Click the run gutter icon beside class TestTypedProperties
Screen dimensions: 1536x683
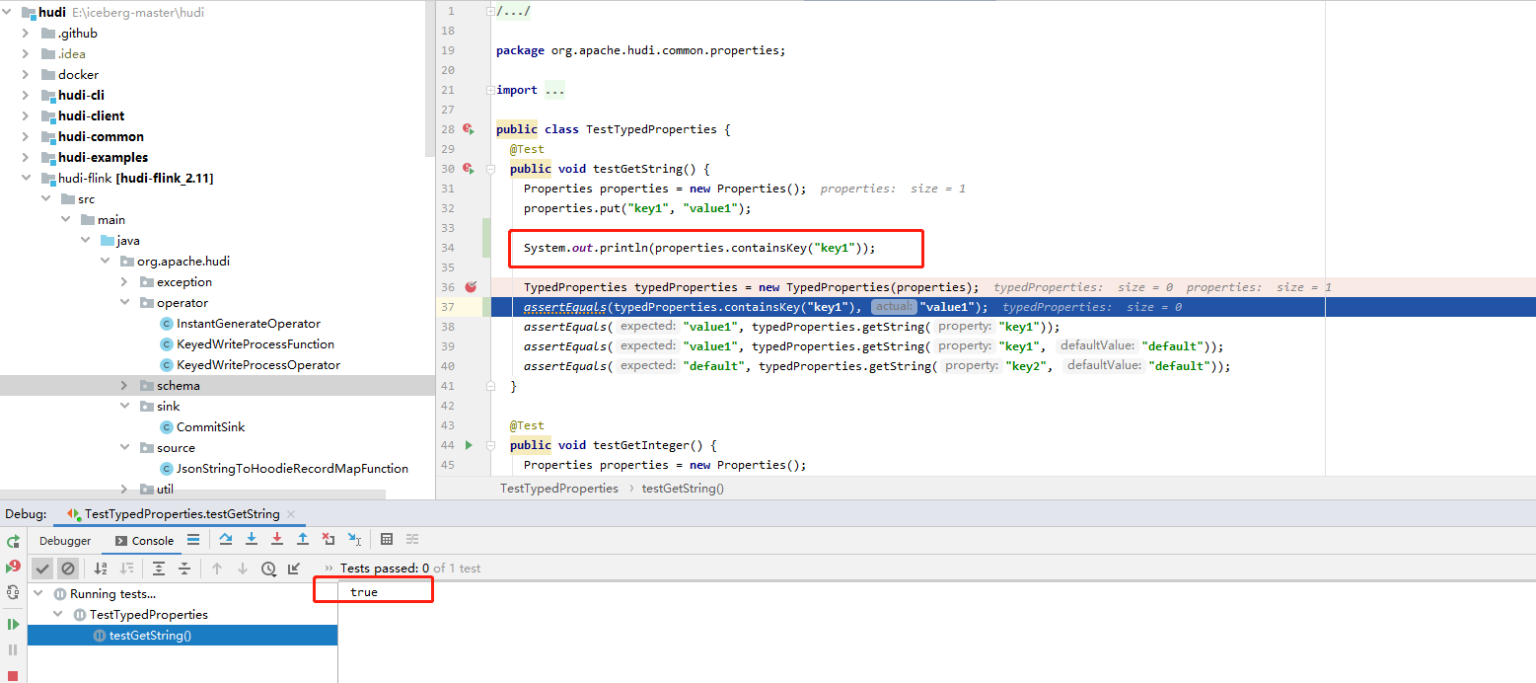click(x=469, y=129)
